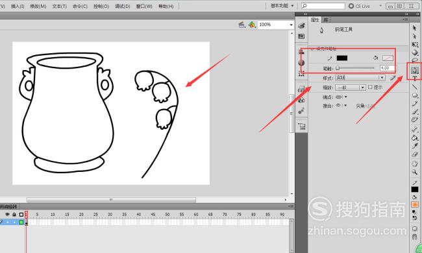Toggle lock all layers padlock icon
The height and width of the screenshot is (253, 422).
point(14,215)
